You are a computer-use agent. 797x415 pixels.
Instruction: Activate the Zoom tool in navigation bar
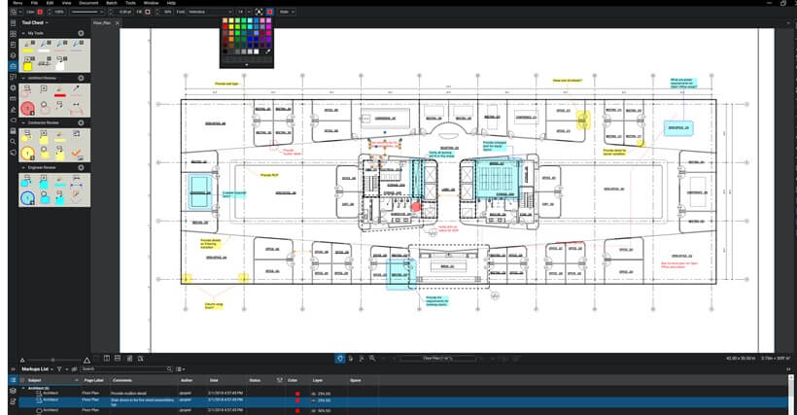(x=372, y=359)
